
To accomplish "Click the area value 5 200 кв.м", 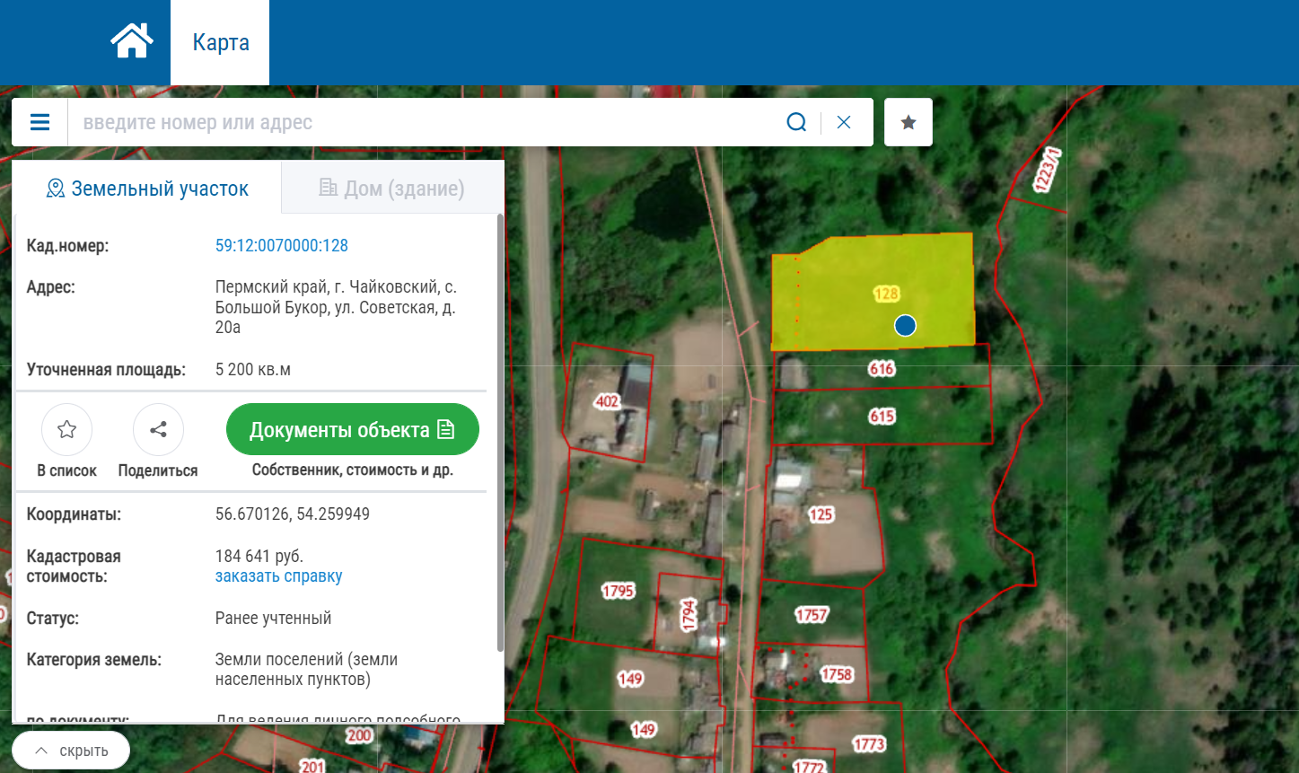I will [253, 370].
